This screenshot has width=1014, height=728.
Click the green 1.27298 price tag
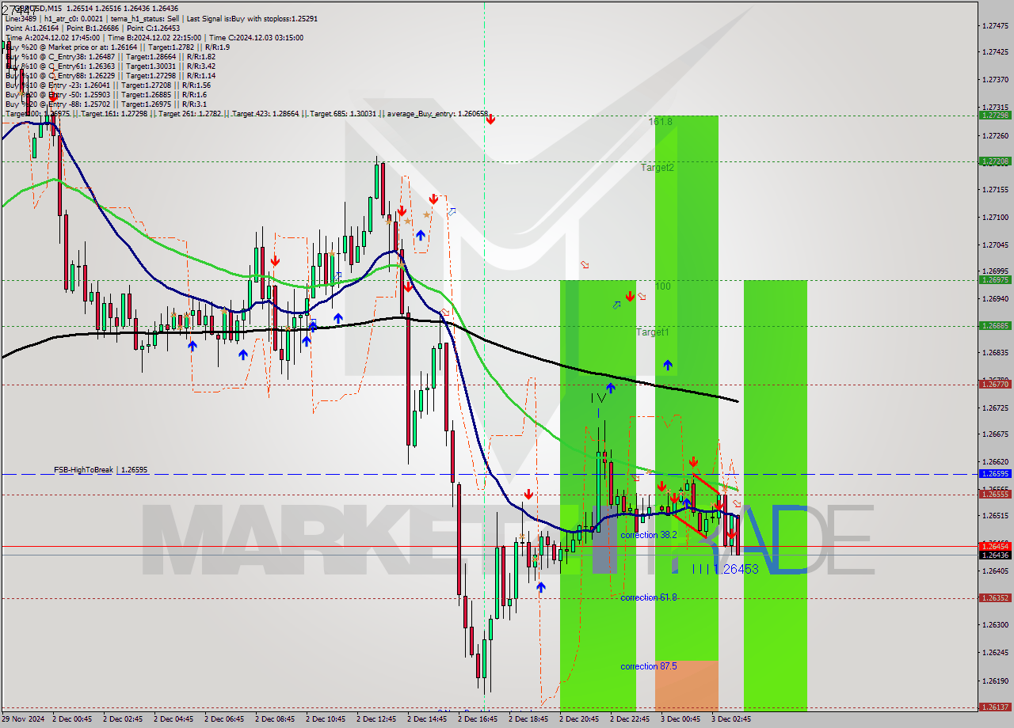tap(994, 116)
